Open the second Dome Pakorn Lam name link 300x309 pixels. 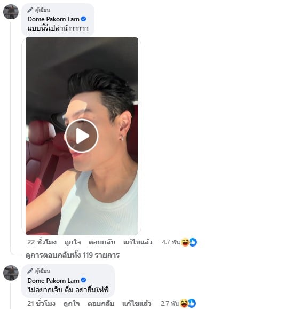(x=53, y=280)
